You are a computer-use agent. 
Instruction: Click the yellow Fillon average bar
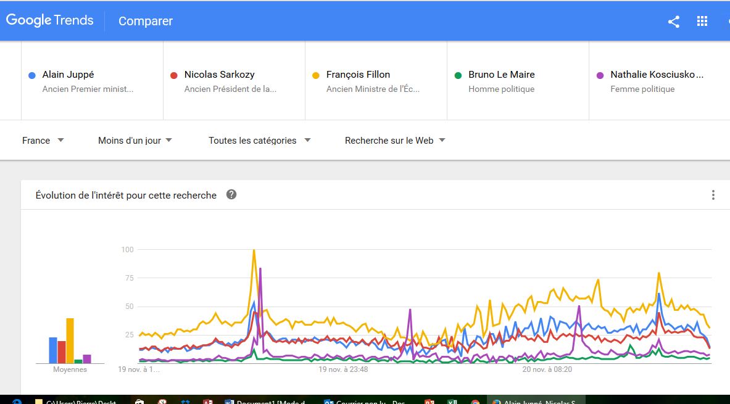[70, 340]
